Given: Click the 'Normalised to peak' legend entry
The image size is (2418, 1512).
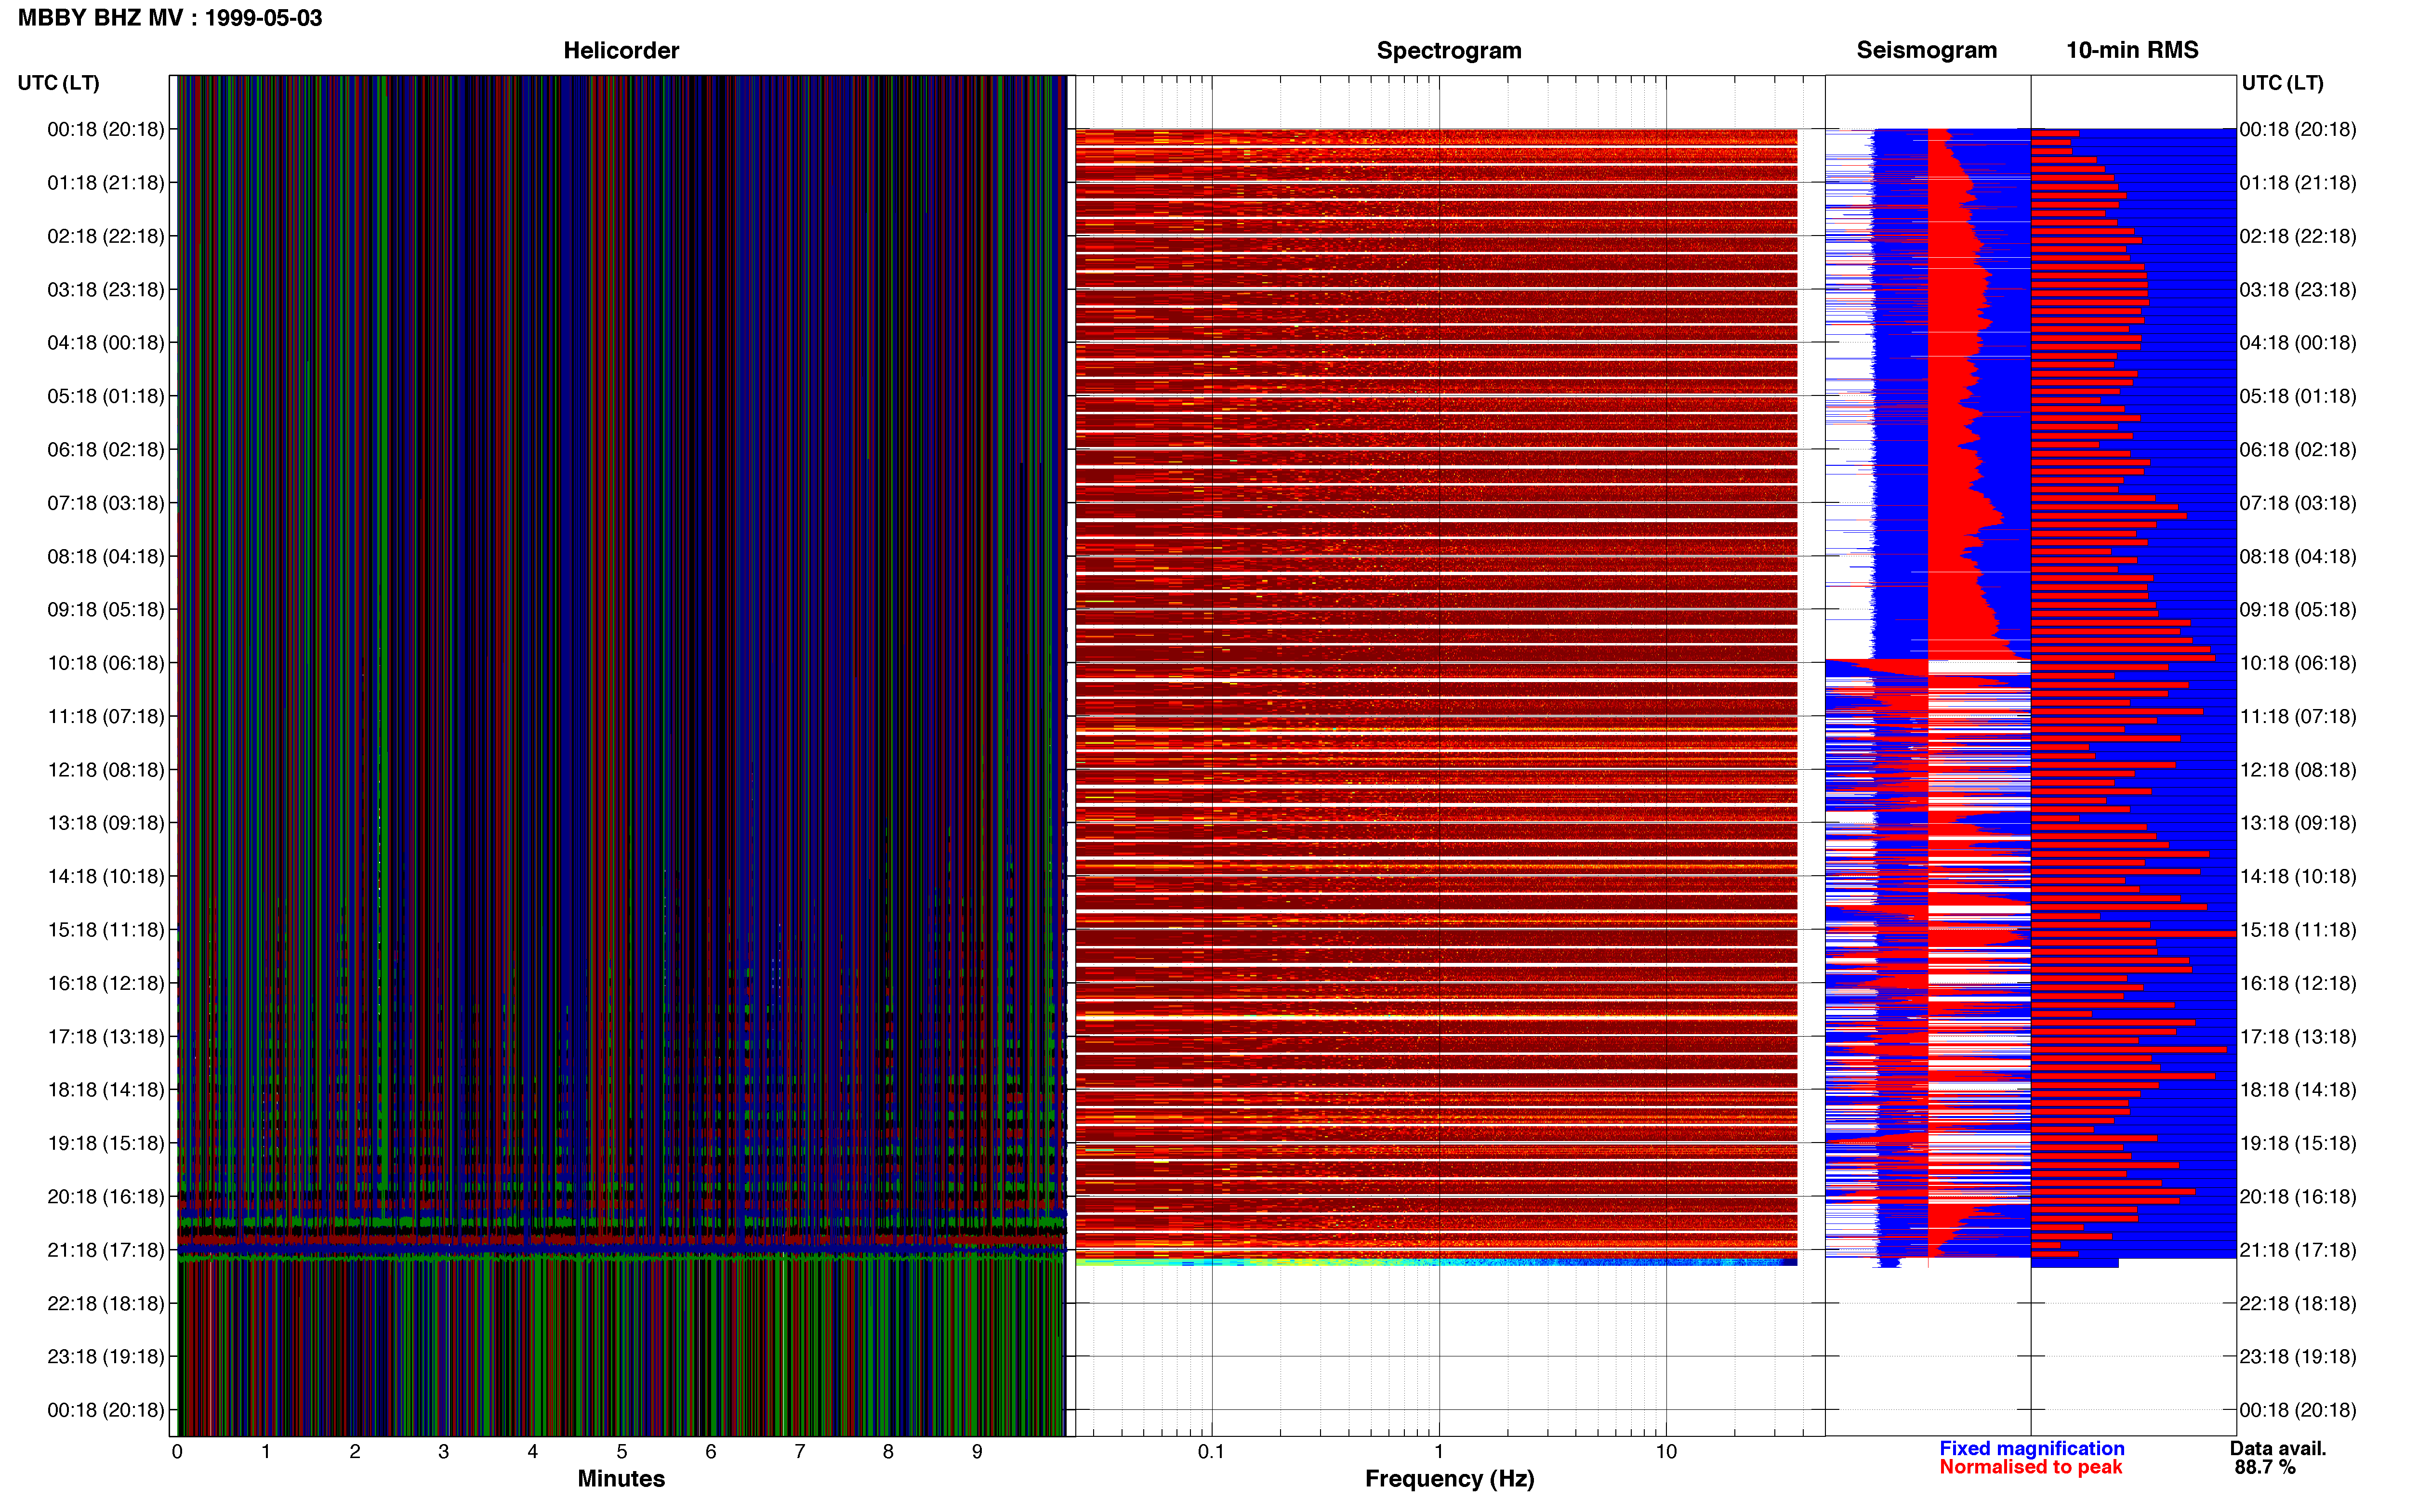Looking at the screenshot, I should (x=2030, y=1467).
